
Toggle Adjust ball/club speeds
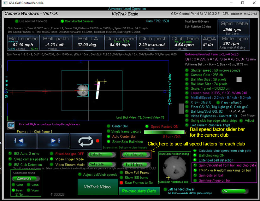(x=80, y=174)
